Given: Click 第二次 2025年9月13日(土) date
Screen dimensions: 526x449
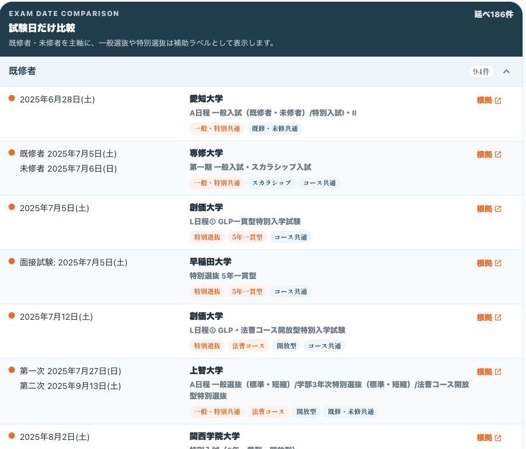Looking at the screenshot, I should click(70, 386).
